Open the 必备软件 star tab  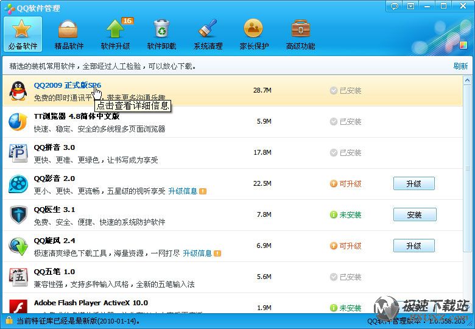click(x=23, y=34)
